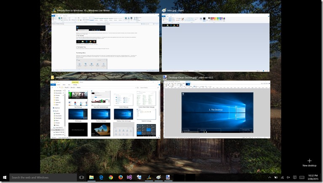The width and height of the screenshot is (323, 183).
Task: Expand hidden system tray icons chevron
Action: [269, 178]
